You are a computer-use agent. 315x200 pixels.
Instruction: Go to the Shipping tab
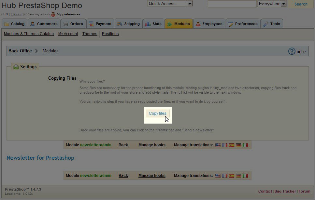pos(128,24)
